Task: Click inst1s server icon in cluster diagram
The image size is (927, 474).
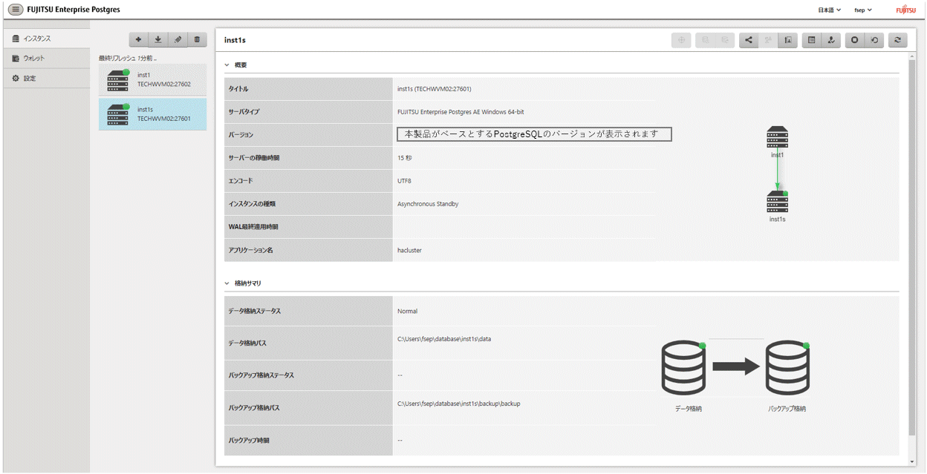Action: 777,202
